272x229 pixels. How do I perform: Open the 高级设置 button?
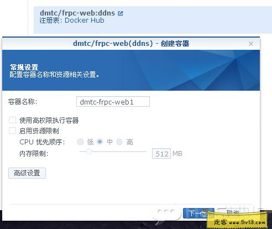[27, 173]
